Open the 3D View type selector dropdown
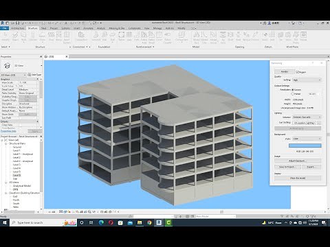This screenshot has width=330, height=247. [x=22, y=66]
